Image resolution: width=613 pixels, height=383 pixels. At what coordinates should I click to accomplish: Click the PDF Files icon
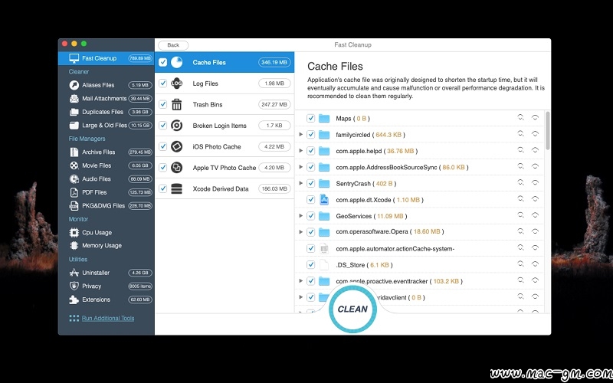coord(74,192)
